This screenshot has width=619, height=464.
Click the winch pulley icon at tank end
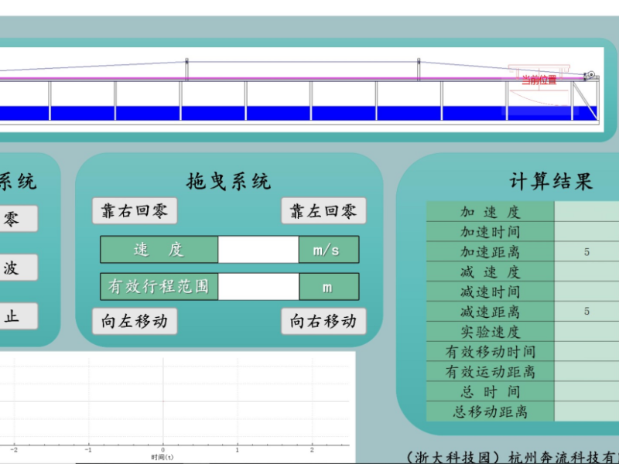click(x=590, y=74)
